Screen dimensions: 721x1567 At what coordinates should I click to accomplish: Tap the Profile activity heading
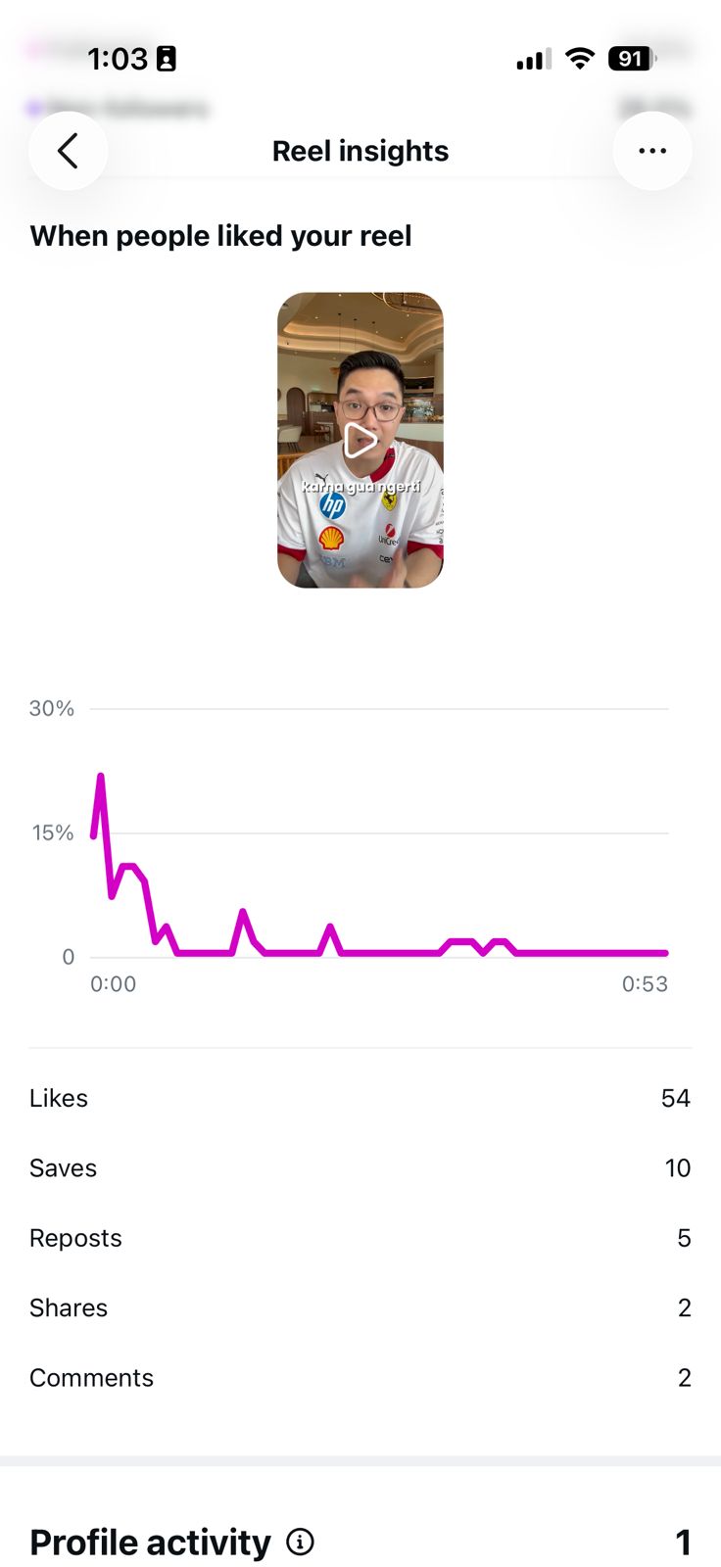[x=150, y=1543]
